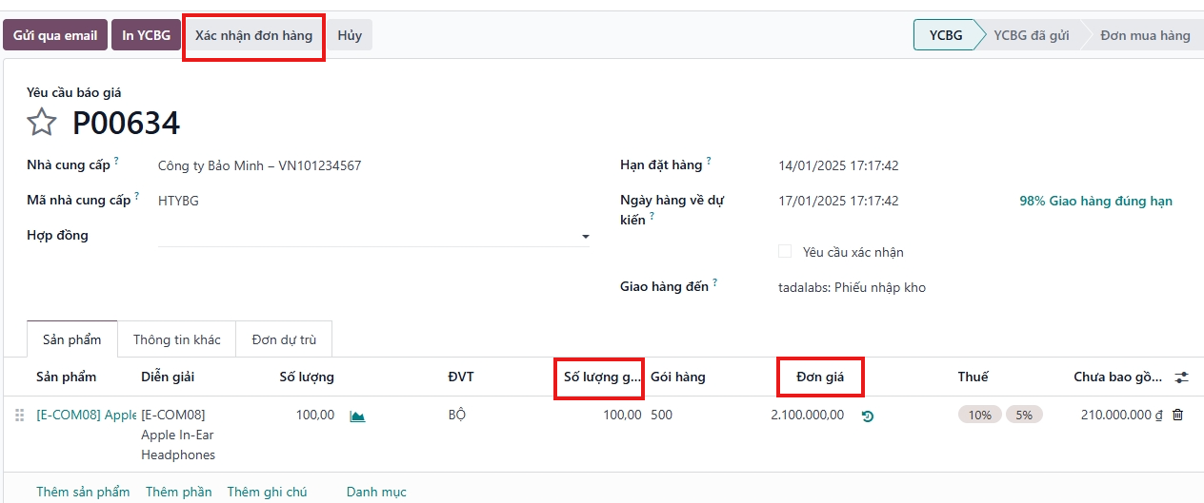The height and width of the screenshot is (503, 1204).
Task: Click the Gửi qua email button
Action: tap(55, 35)
